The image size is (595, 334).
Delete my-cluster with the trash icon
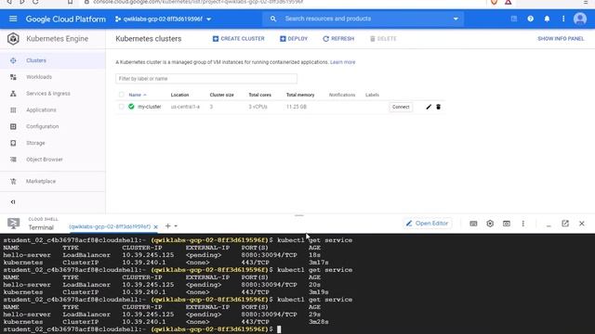438,107
